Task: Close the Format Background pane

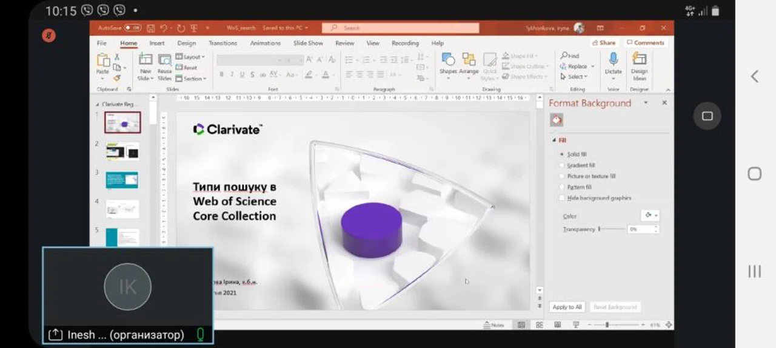Action: 664,103
